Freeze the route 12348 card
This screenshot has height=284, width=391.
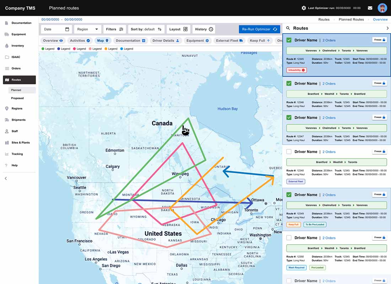pos(380,151)
